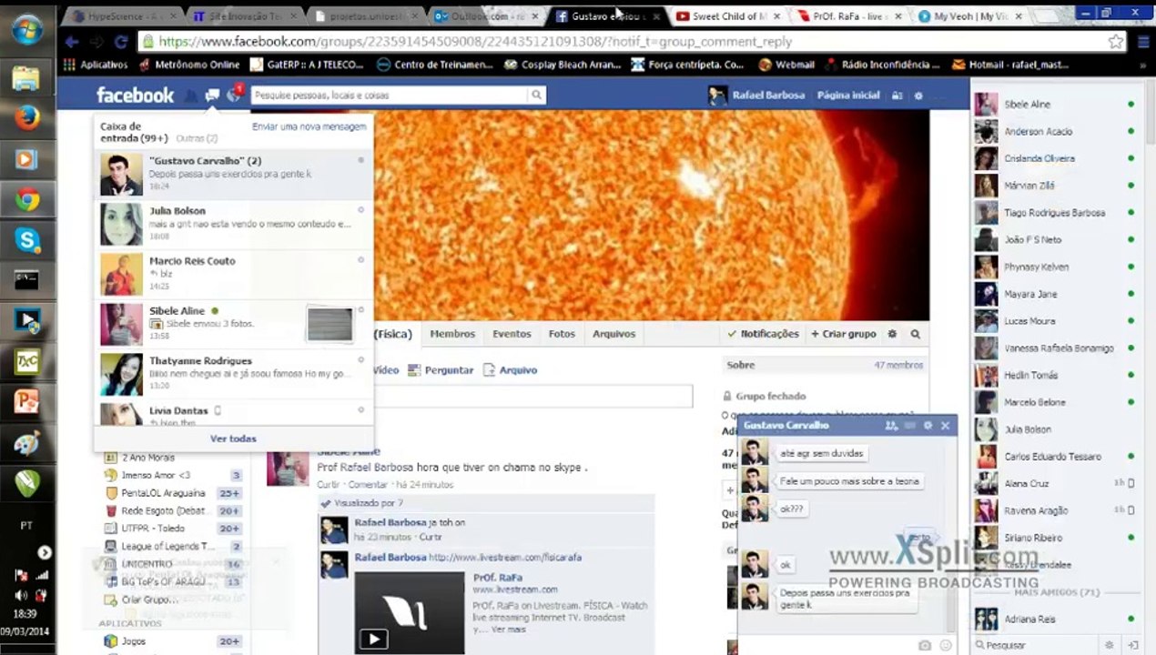1156x655 pixels.
Task: Switch to the Outlook.com browser tab
Action: (x=485, y=16)
